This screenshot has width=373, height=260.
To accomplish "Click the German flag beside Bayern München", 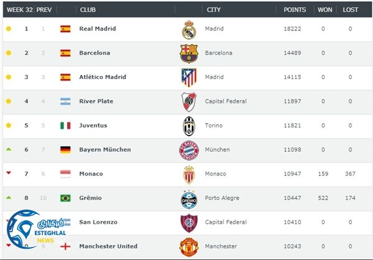I will click(65, 150).
